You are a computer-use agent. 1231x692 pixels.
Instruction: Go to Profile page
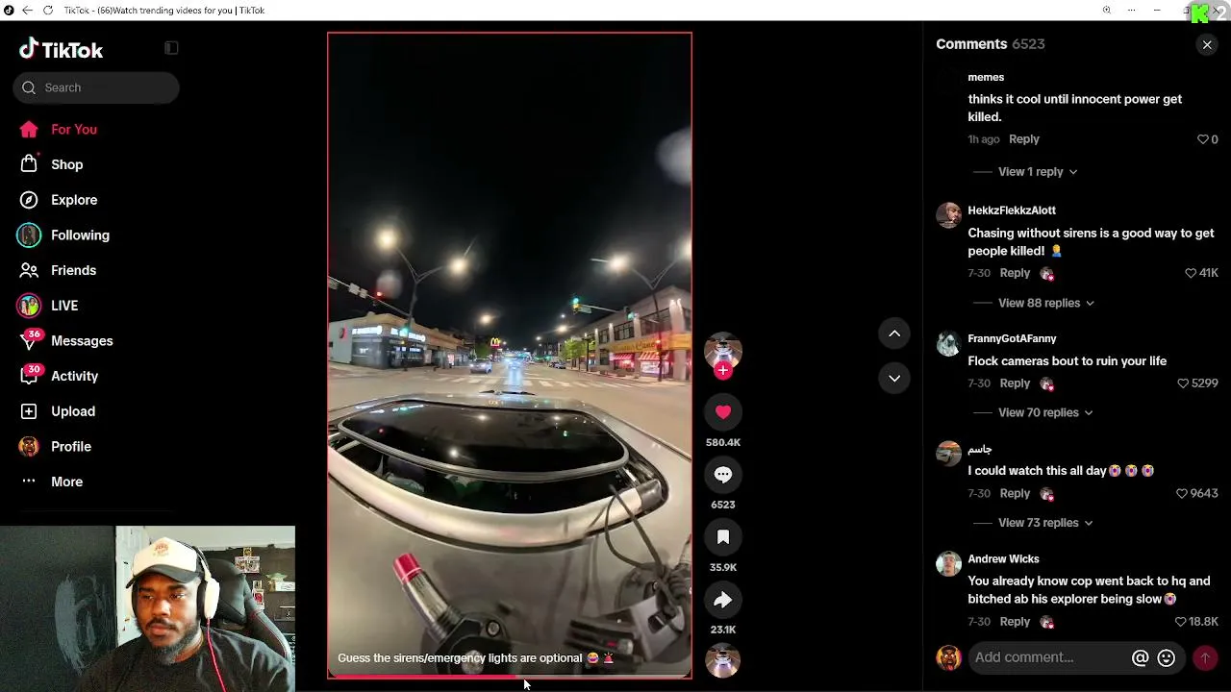(71, 446)
